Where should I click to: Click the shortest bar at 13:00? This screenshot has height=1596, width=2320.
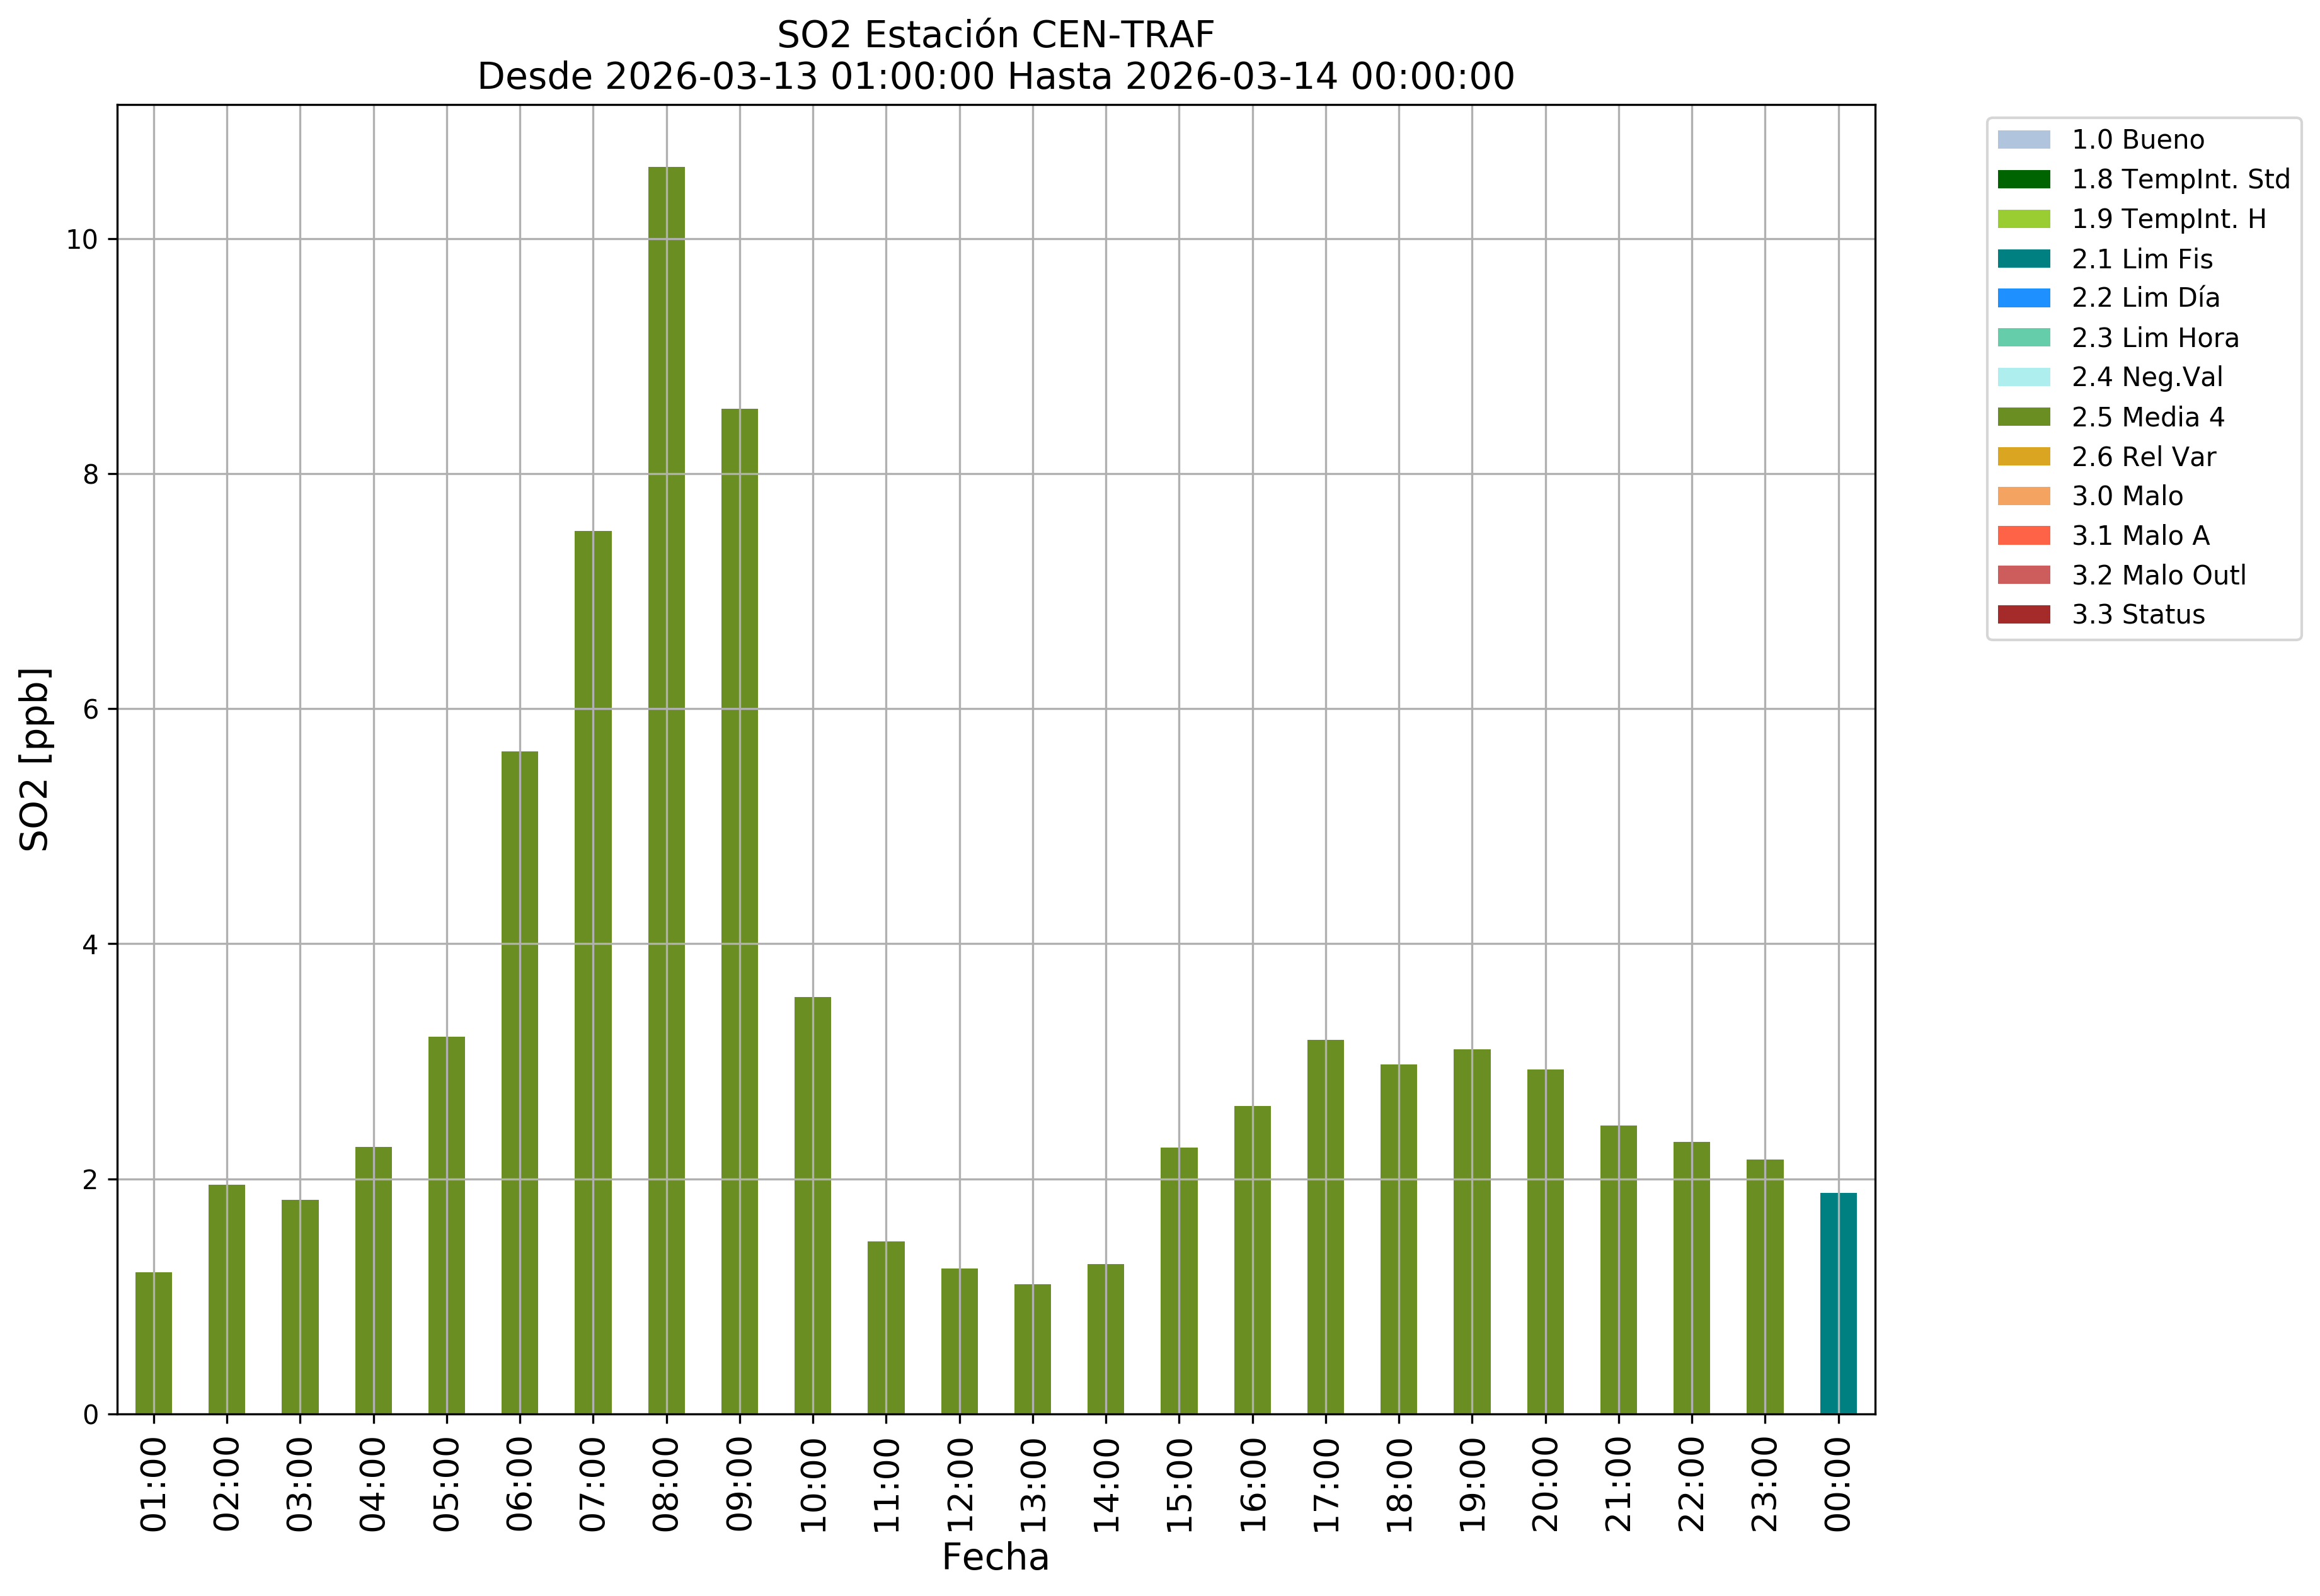[1033, 1349]
